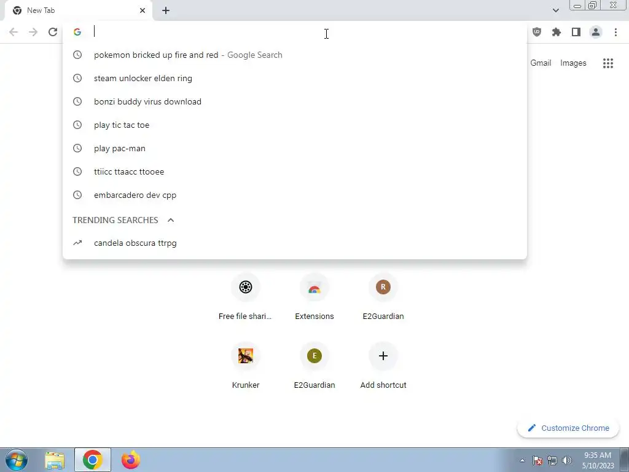The width and height of the screenshot is (629, 472).
Task: Select trending search candela obscura ttrpg
Action: pos(295,243)
